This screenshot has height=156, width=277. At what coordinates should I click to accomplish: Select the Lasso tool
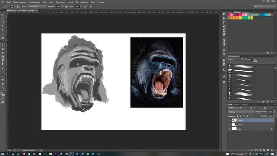tap(3, 22)
